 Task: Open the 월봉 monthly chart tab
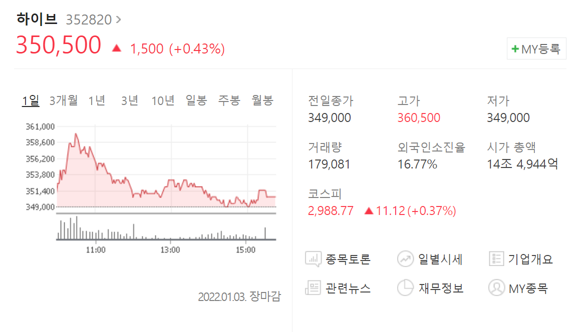coord(262,100)
